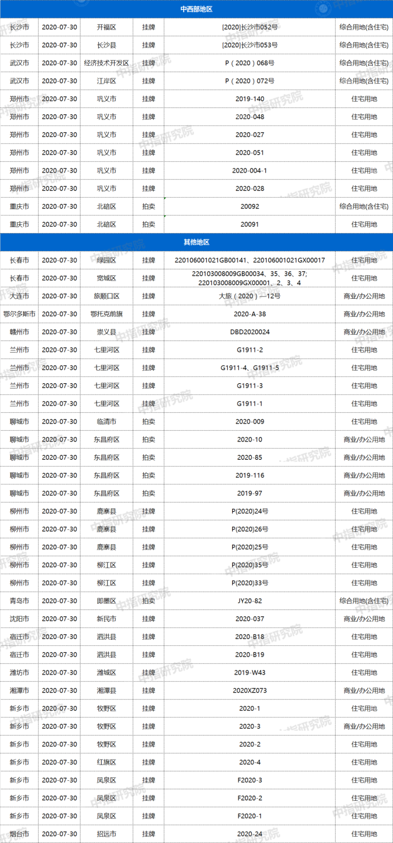The width and height of the screenshot is (393, 843).
Task: Select the 烟台市 city cell
Action: click(x=19, y=834)
